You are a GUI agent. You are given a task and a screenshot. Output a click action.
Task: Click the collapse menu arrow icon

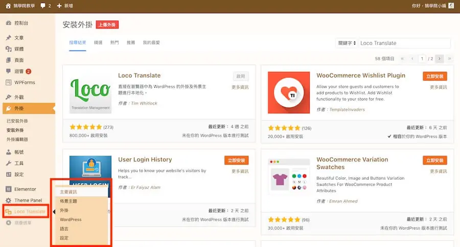[x=9, y=223]
